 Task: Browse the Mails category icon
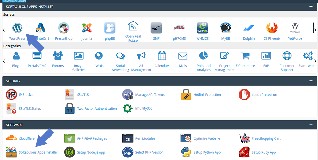coord(183,56)
